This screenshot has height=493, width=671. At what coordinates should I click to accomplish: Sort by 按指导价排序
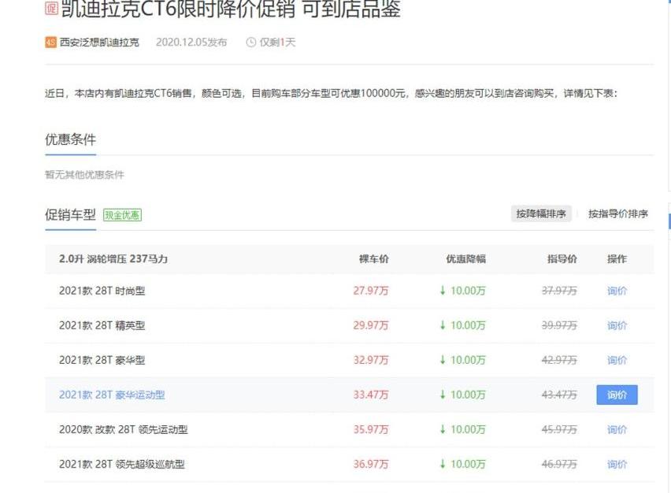pyautogui.click(x=618, y=213)
